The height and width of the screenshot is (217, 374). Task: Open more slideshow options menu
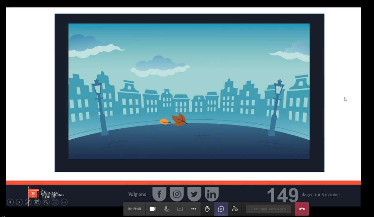pos(64,202)
